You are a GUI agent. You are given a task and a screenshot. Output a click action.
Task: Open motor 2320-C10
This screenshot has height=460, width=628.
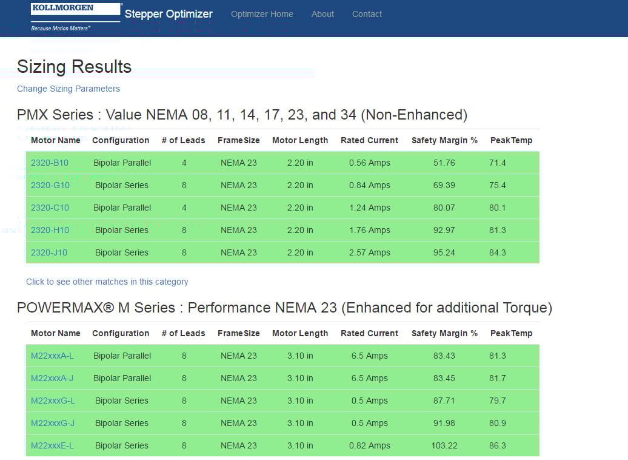tap(50, 208)
